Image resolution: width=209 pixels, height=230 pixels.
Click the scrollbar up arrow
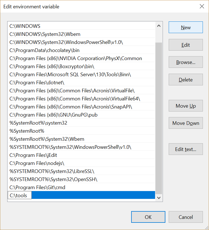159,26
